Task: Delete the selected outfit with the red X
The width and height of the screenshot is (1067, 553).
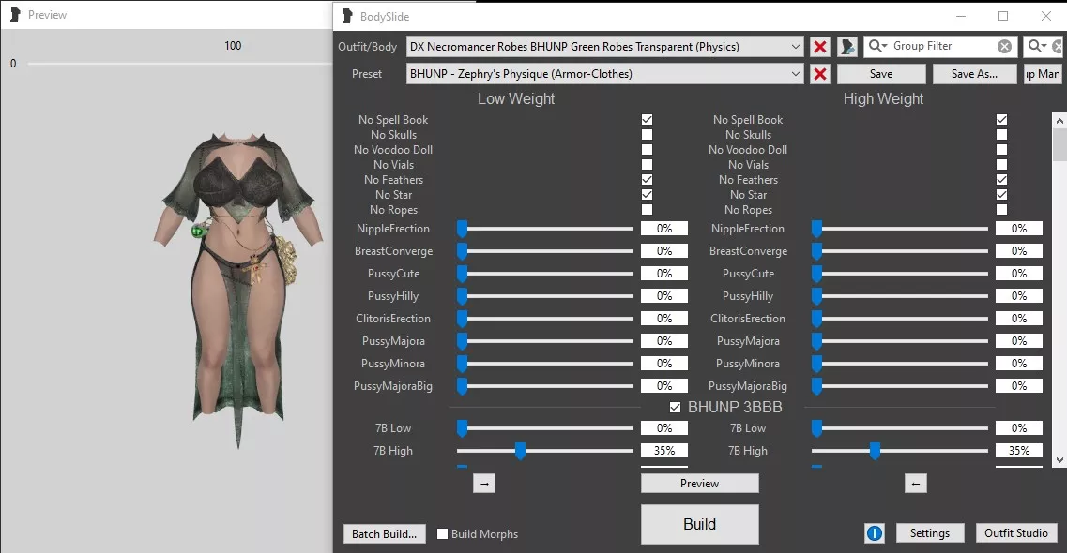Action: (x=820, y=46)
